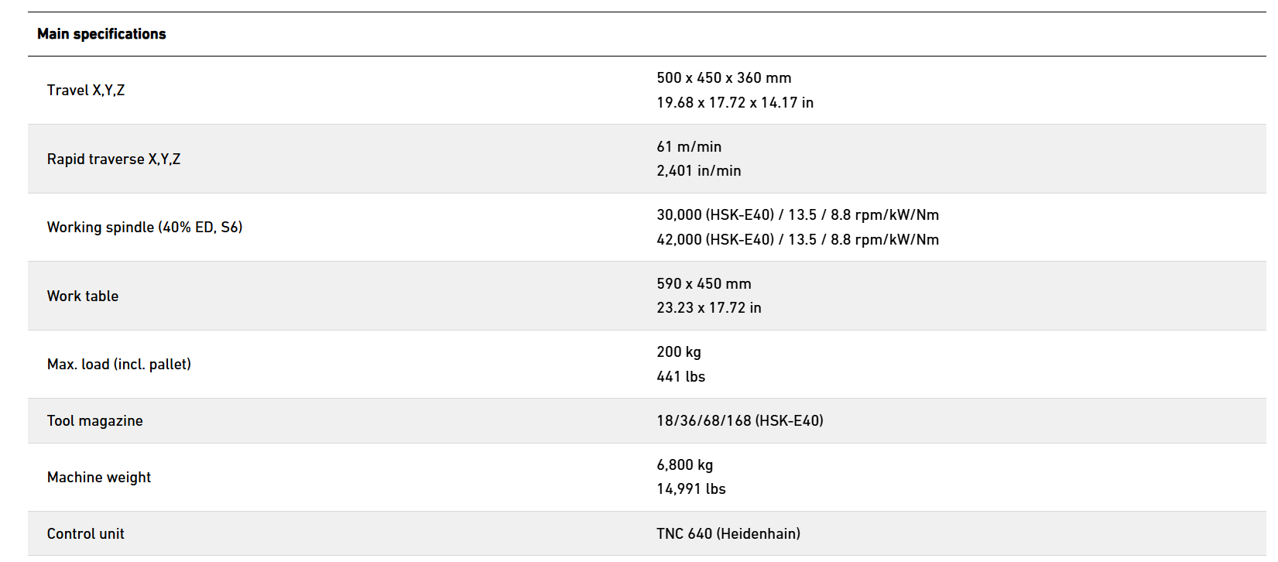Click the 441 lbs value
The height and width of the screenshot is (562, 1278).
click(x=680, y=377)
